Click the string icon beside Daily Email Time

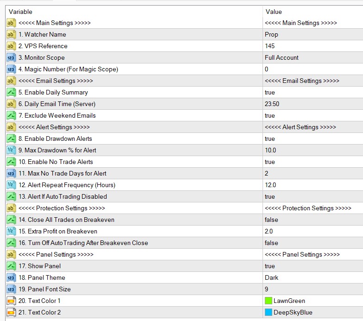(11, 104)
